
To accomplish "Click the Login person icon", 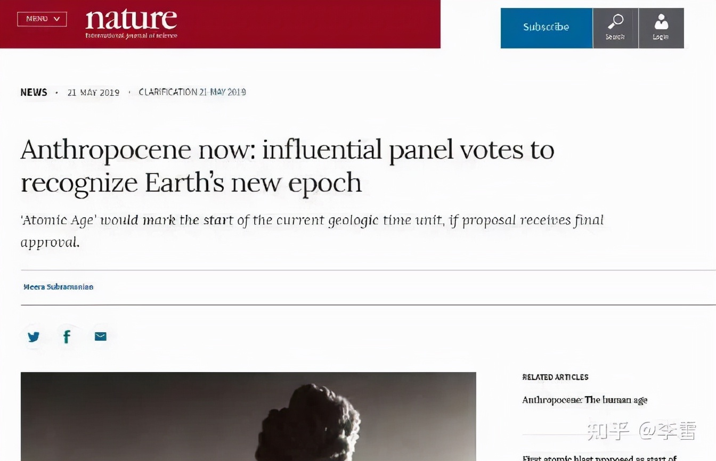I will coord(661,28).
